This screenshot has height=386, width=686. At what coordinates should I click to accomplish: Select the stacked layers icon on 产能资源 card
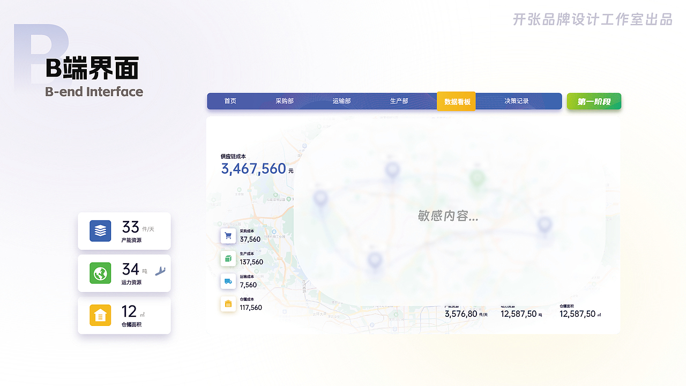point(99,231)
